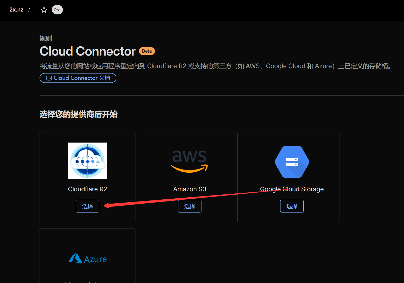
Task: Go to the 规则 breadcrumb
Action: click(x=46, y=39)
